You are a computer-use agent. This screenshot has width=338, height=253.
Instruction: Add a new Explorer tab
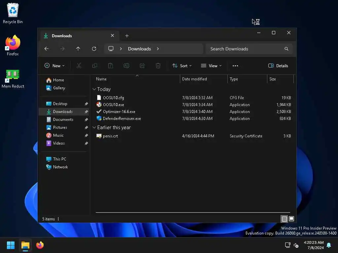click(x=127, y=36)
